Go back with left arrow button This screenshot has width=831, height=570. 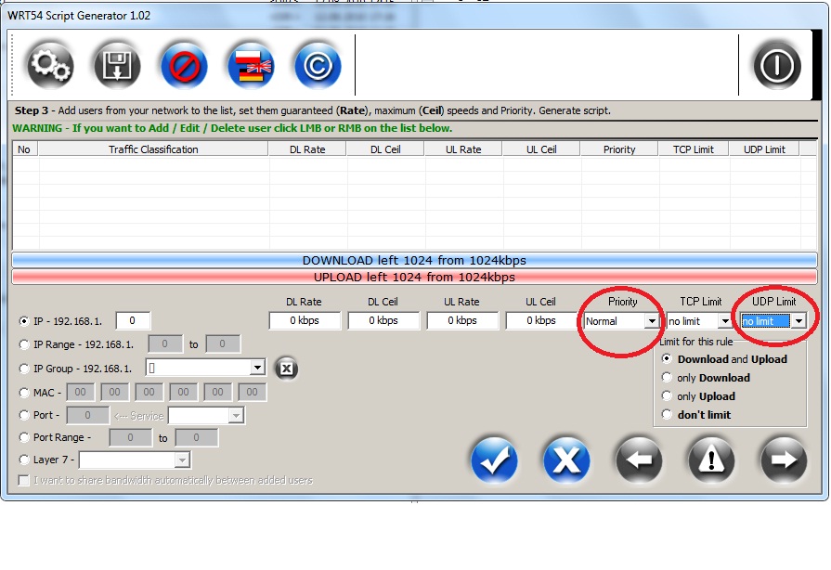639,460
